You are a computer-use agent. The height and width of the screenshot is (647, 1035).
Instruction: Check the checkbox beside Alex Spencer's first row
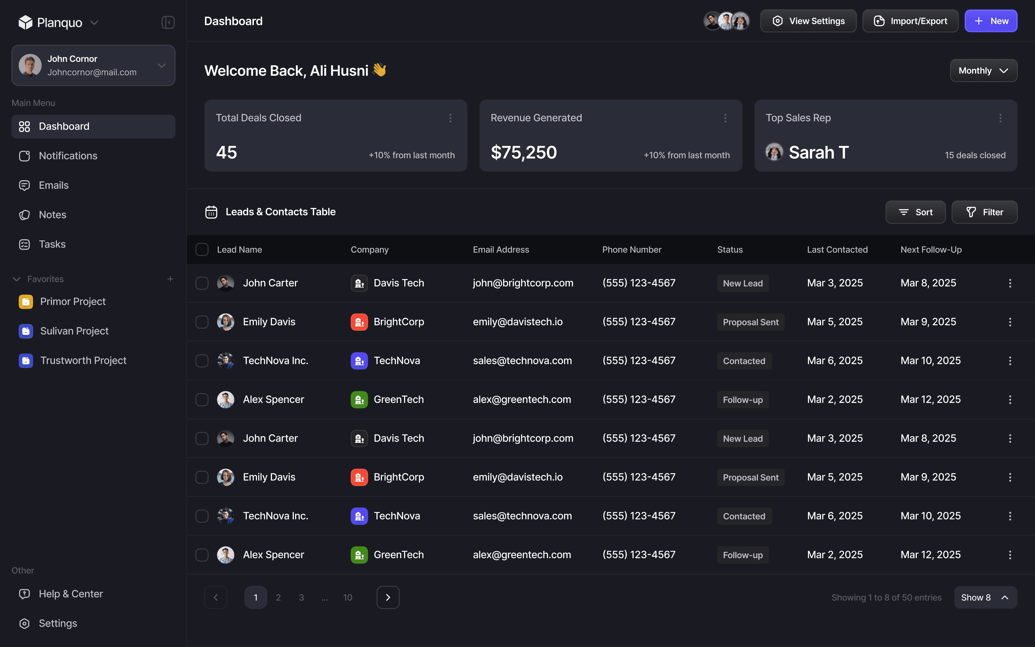click(201, 399)
